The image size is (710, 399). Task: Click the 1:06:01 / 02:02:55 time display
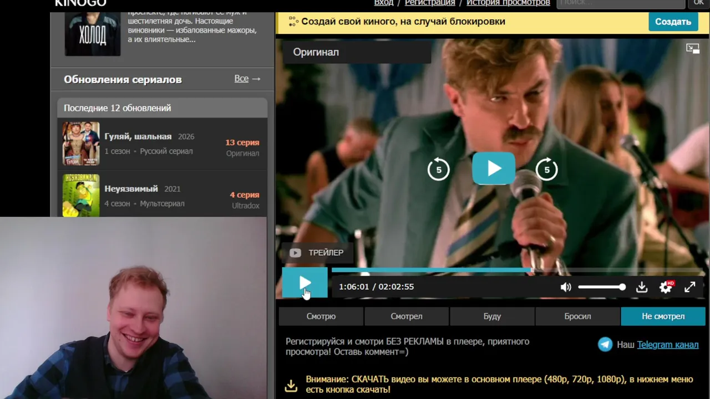click(x=376, y=287)
